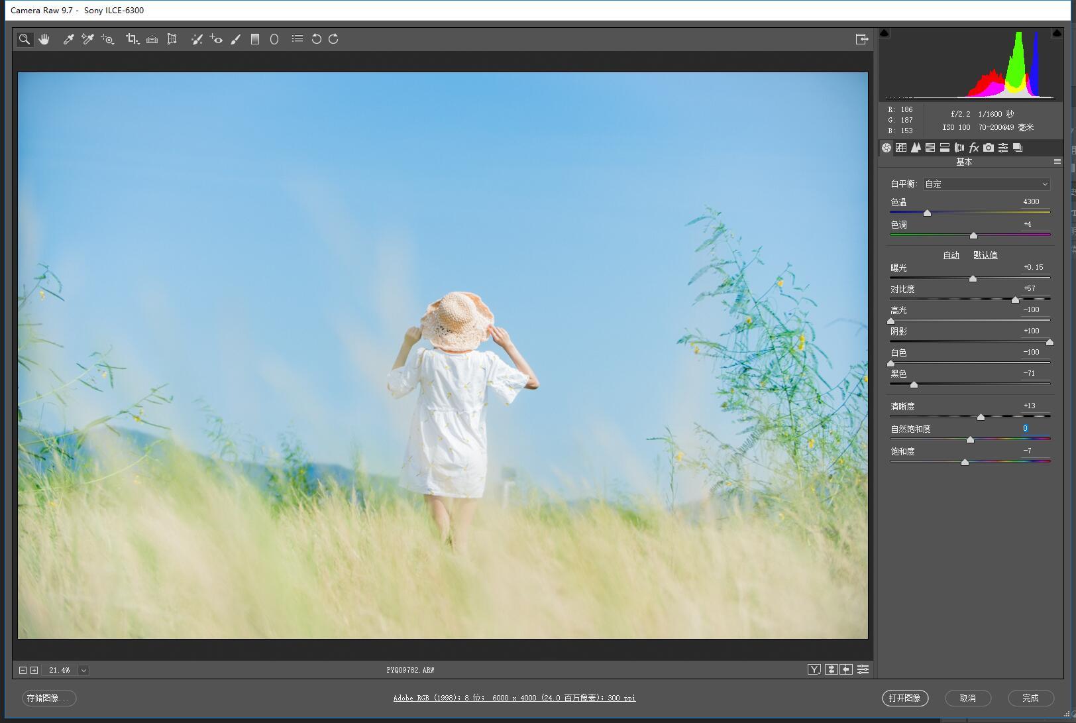
Task: Adjust the 色温 temperature slider handle
Action: [x=928, y=213]
